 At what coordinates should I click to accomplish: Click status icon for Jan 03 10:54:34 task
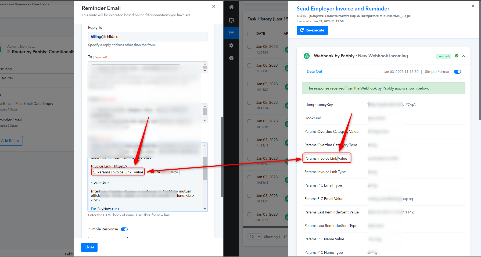(286, 198)
